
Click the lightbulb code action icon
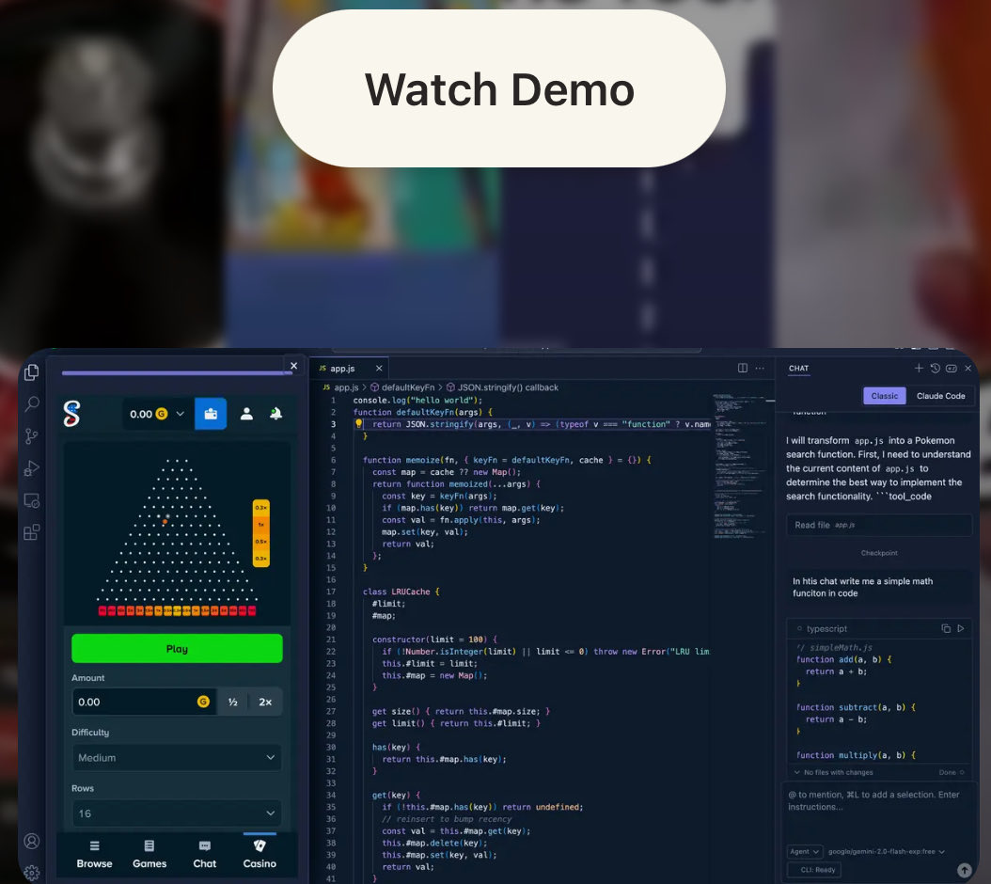(358, 424)
